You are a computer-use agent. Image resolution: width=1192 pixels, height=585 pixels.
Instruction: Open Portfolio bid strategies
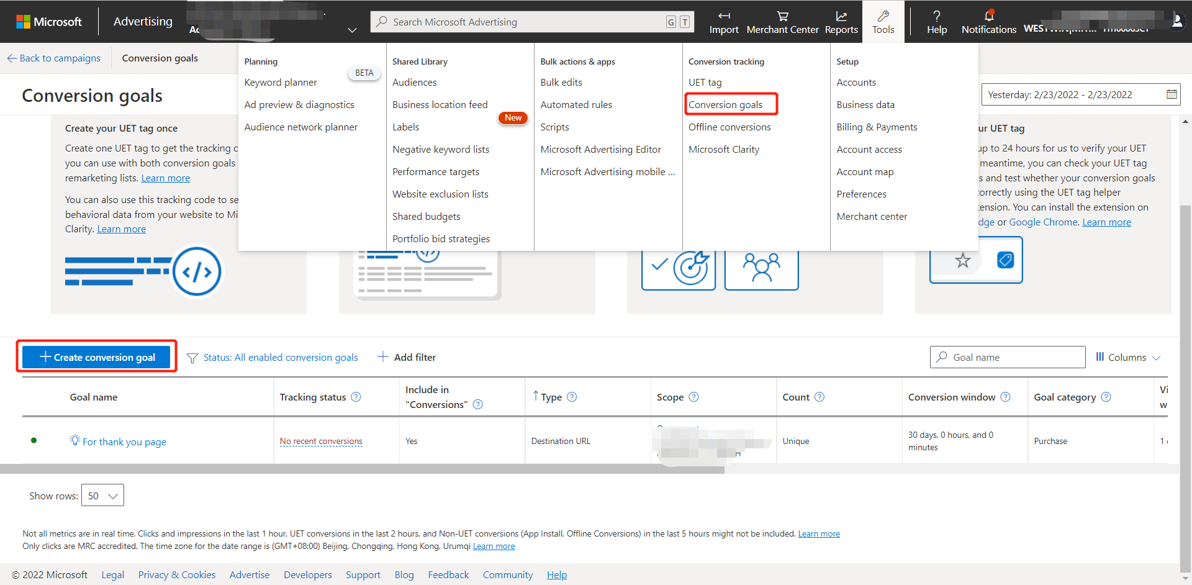click(x=441, y=238)
